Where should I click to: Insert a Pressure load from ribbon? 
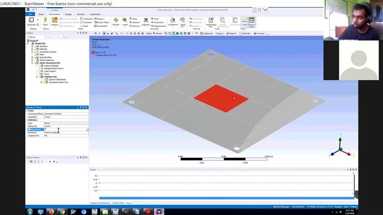pos(134,26)
